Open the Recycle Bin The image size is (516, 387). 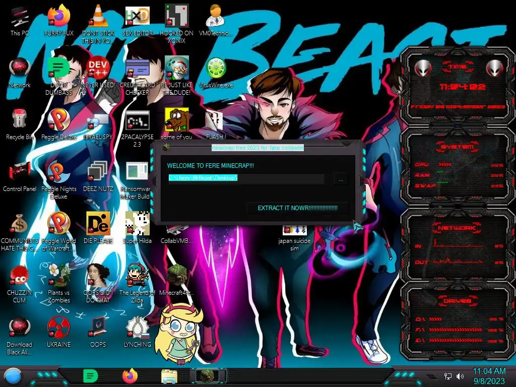click(20, 124)
